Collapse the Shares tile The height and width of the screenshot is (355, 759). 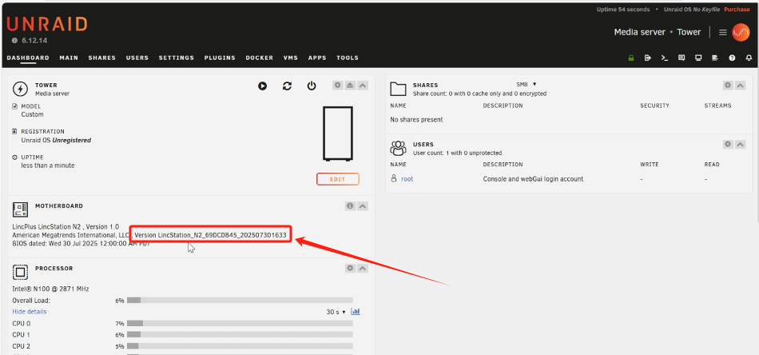point(740,86)
